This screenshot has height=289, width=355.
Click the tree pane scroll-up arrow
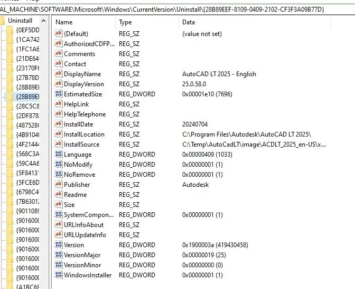[x=43, y=21]
